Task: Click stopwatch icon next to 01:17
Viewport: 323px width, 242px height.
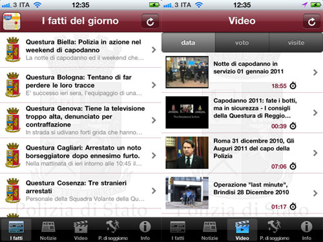Action: (293, 207)
